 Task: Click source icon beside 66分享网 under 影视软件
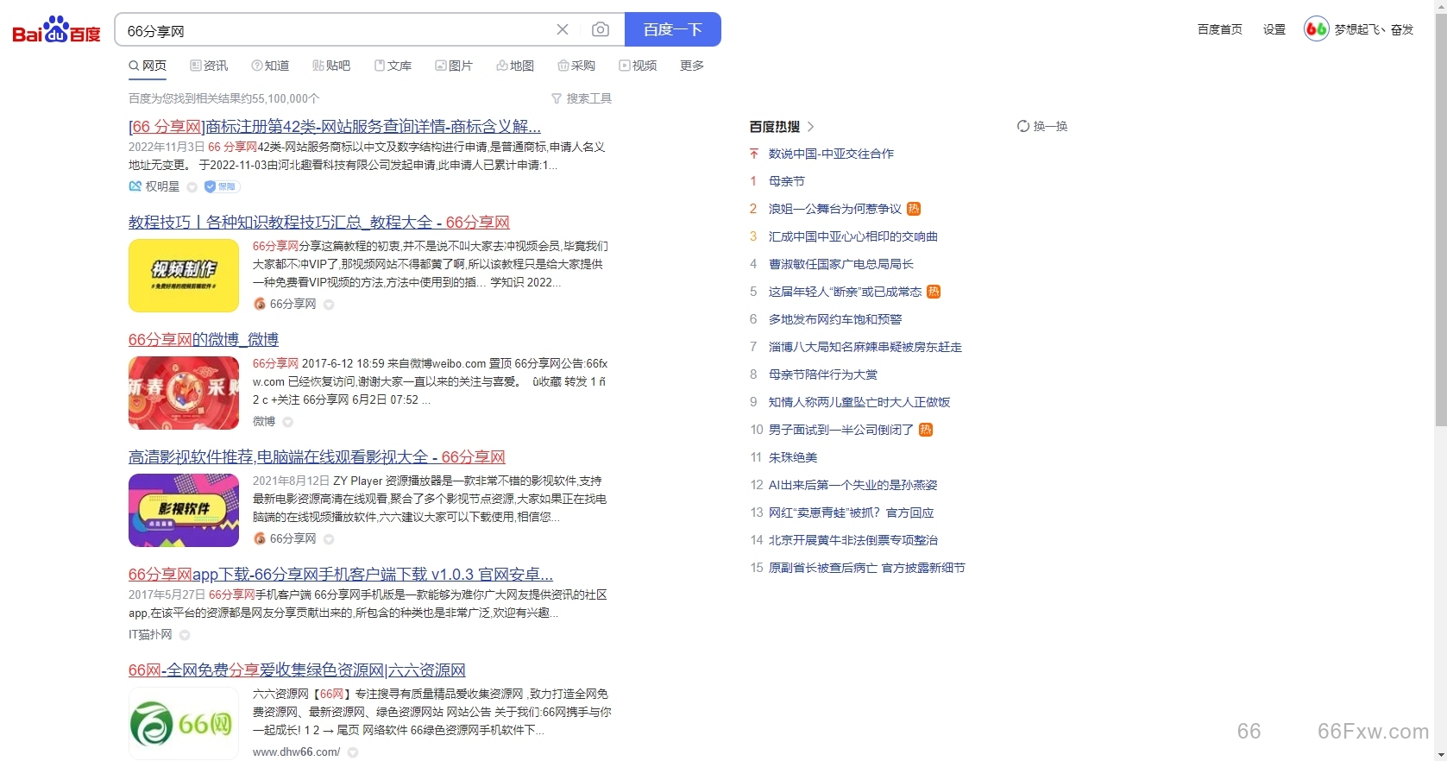point(259,538)
